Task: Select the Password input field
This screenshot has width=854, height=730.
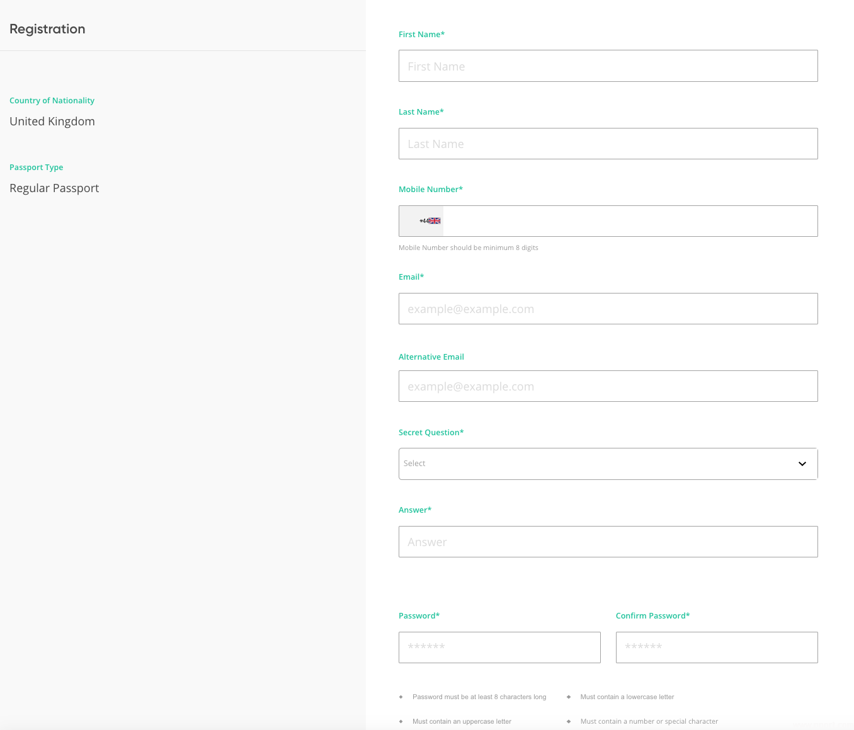Action: pyautogui.click(x=499, y=647)
